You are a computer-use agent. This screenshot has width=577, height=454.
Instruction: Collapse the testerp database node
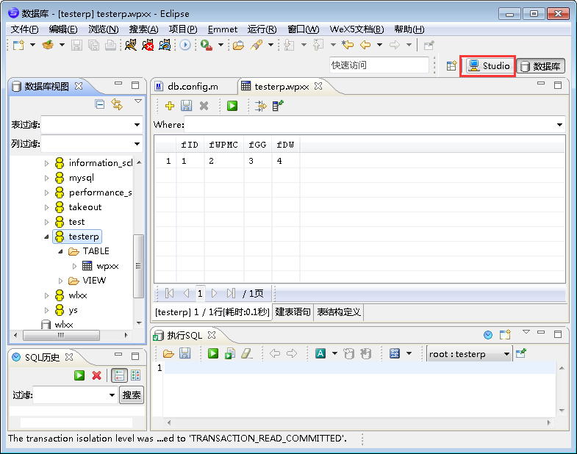point(46,237)
